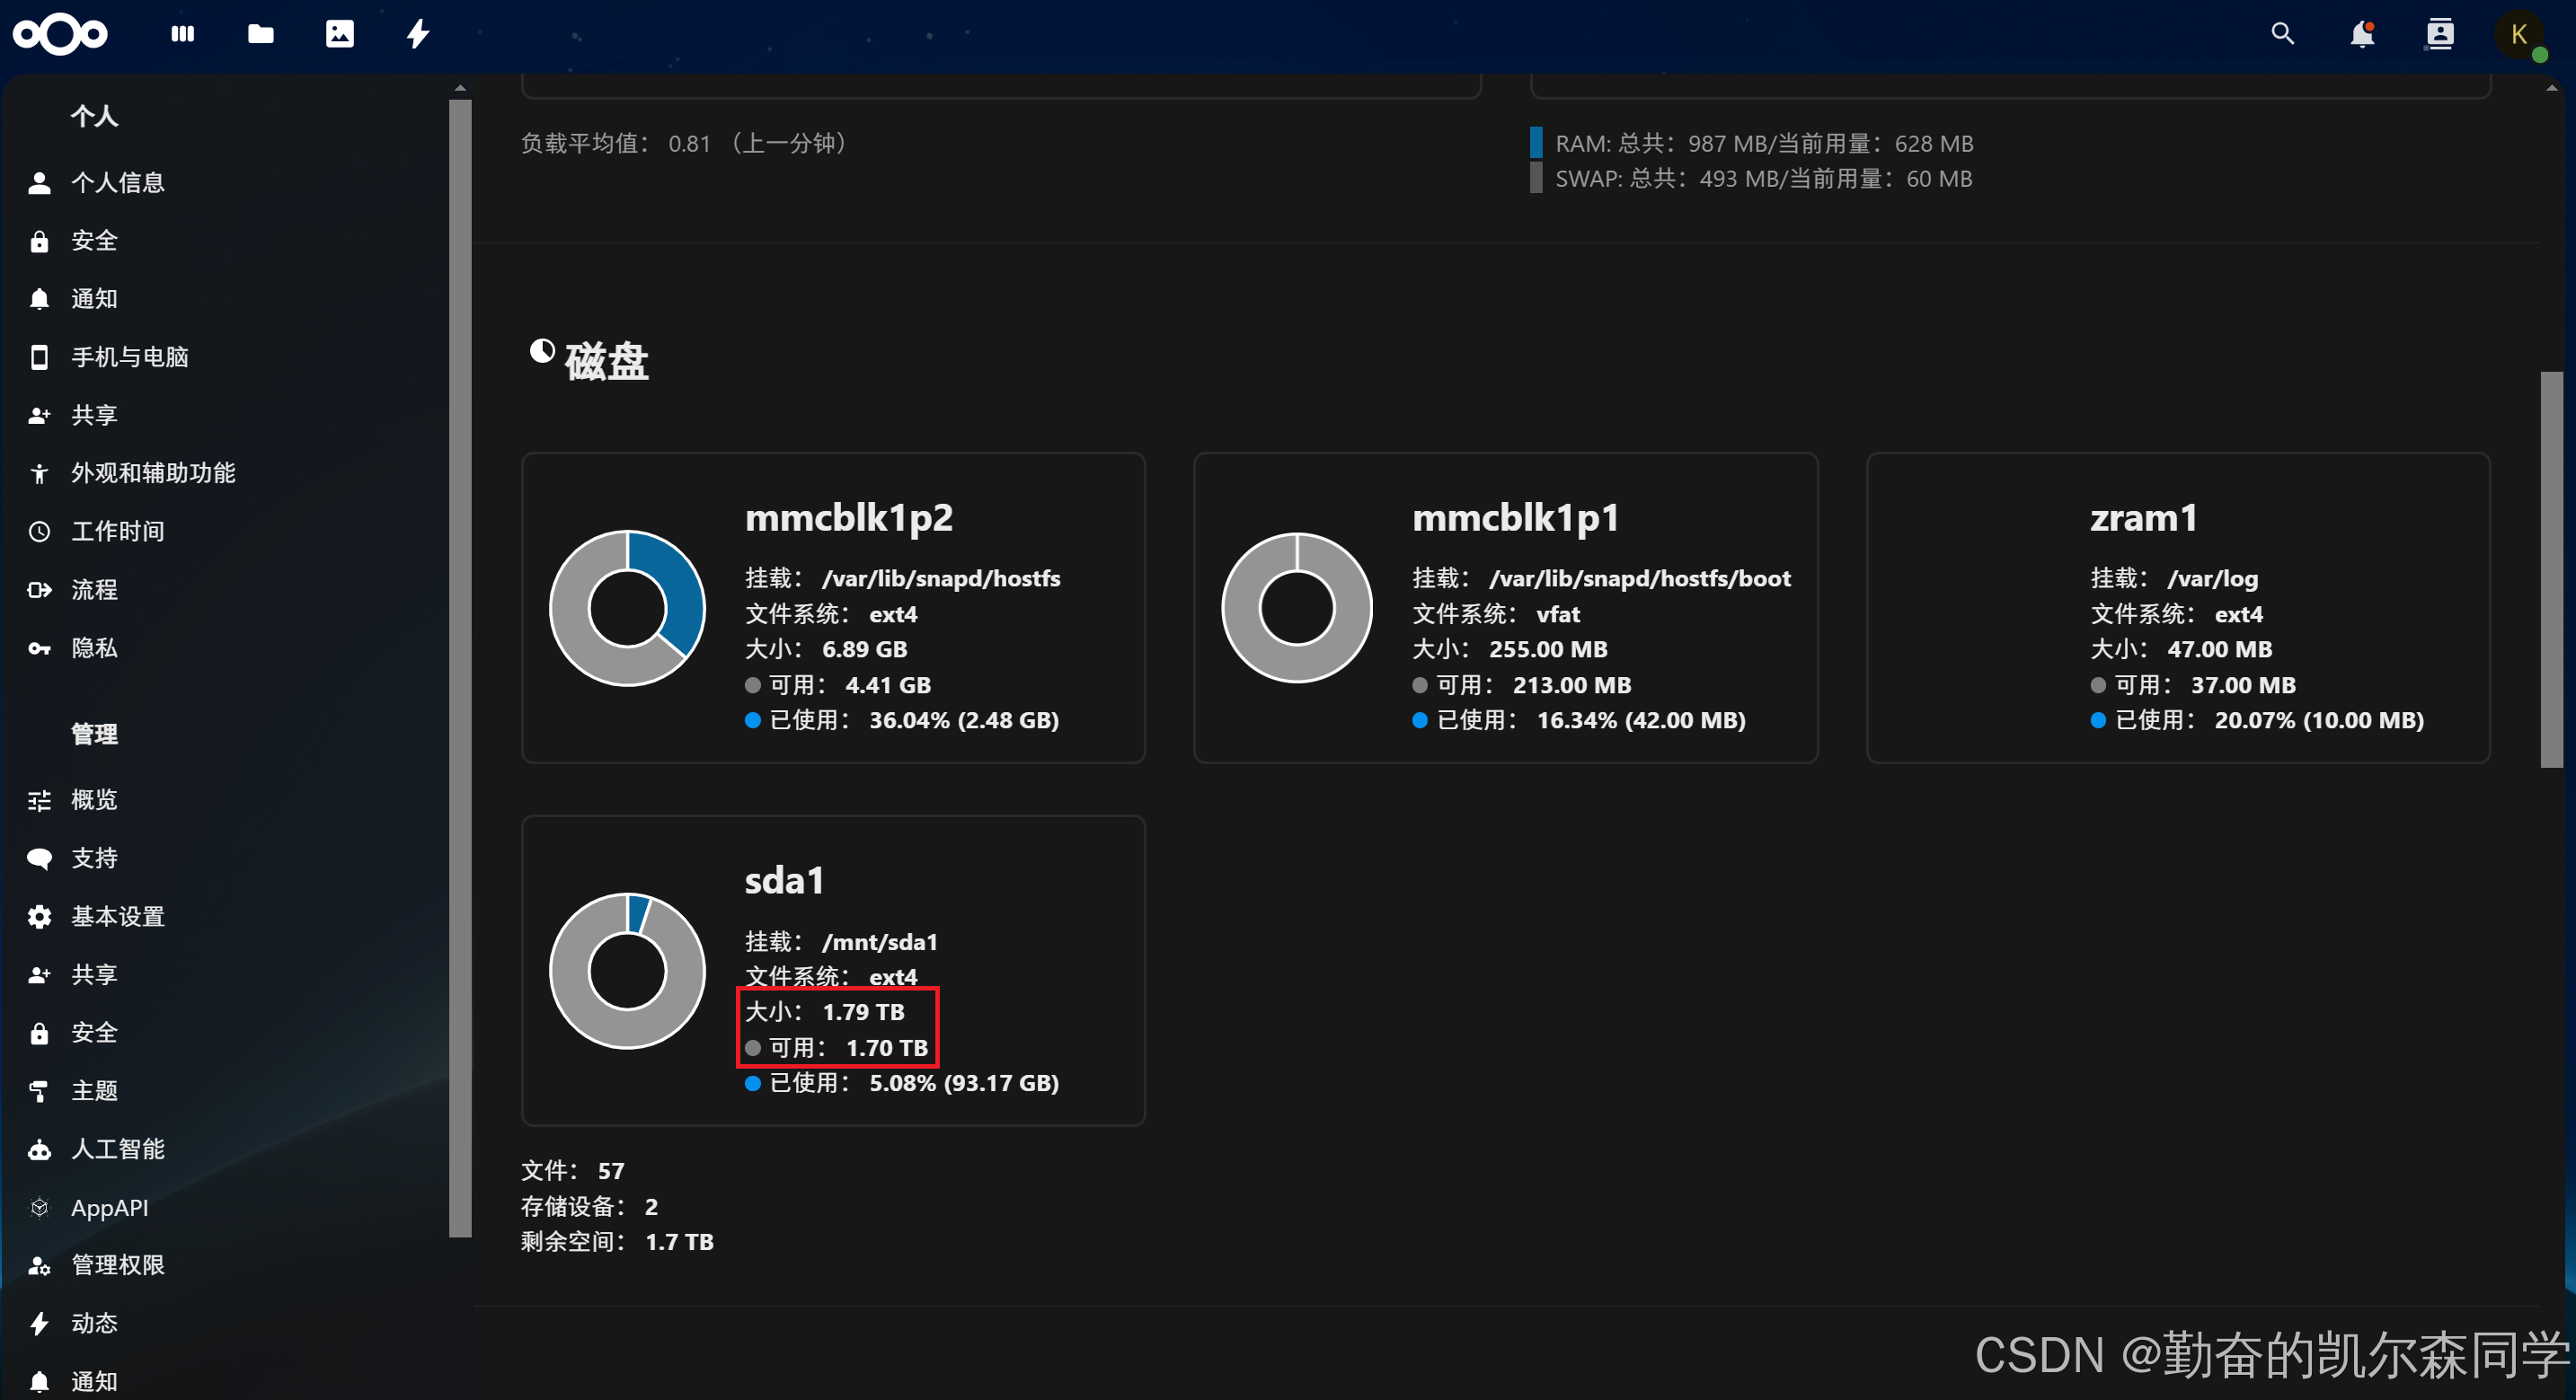Go to 个人信息 settings

(118, 182)
